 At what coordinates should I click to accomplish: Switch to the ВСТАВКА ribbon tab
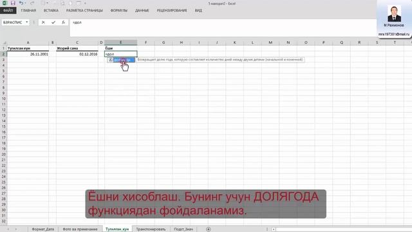click(x=51, y=10)
